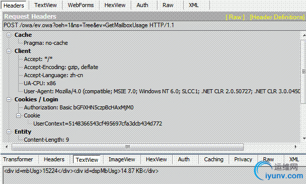306x184 pixels.
Task: Select the Entity group label
Action: click(x=23, y=132)
